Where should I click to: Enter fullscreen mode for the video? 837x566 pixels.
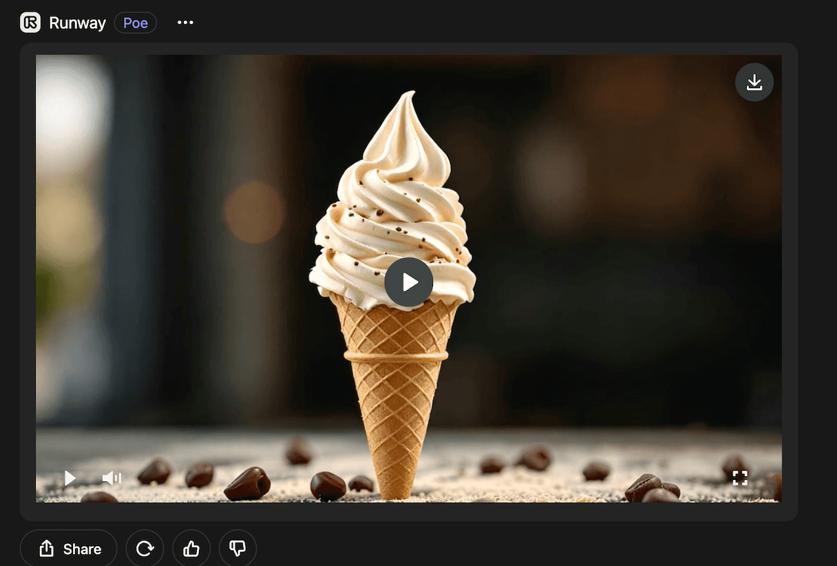click(x=740, y=478)
